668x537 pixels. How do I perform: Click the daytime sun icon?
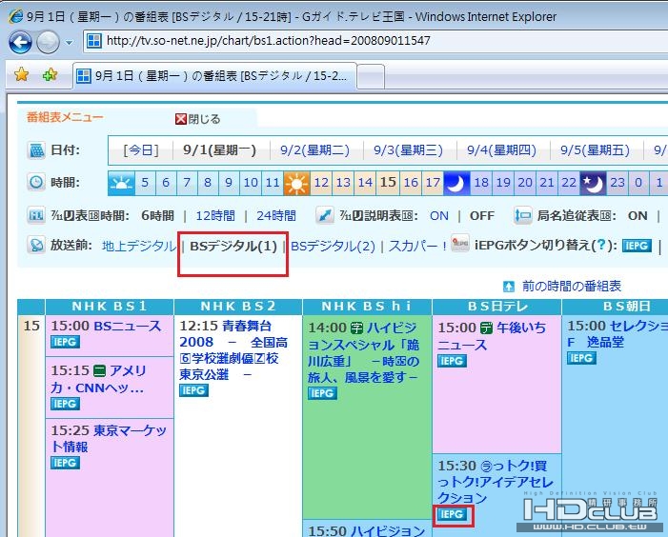point(297,184)
